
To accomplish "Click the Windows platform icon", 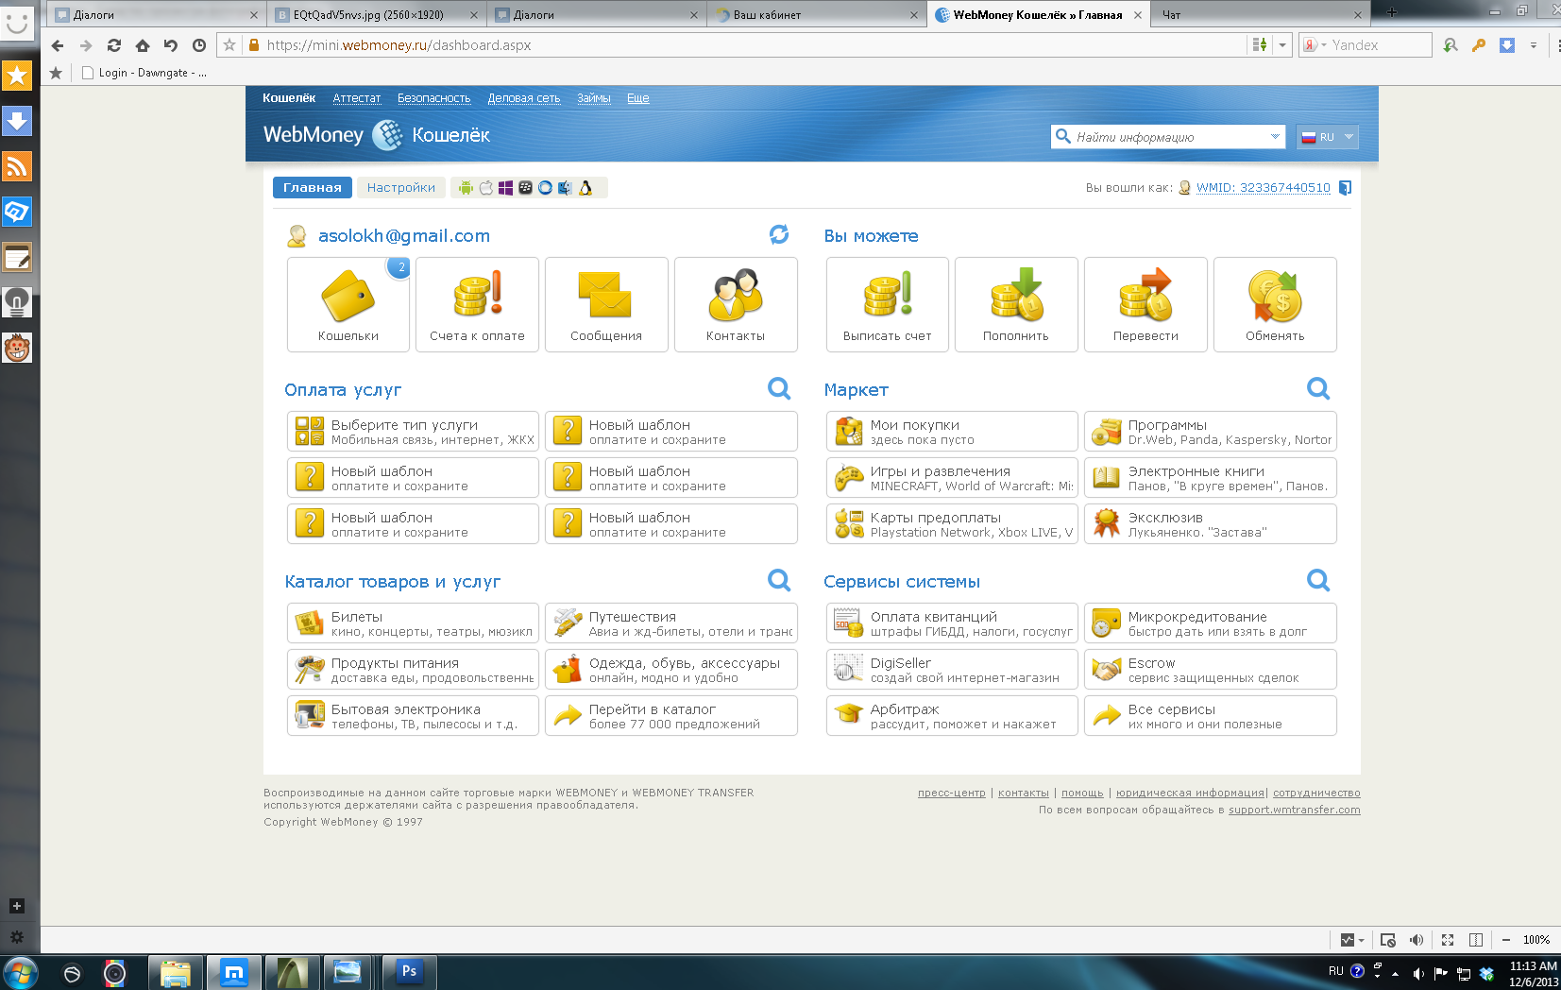I will (x=505, y=188).
